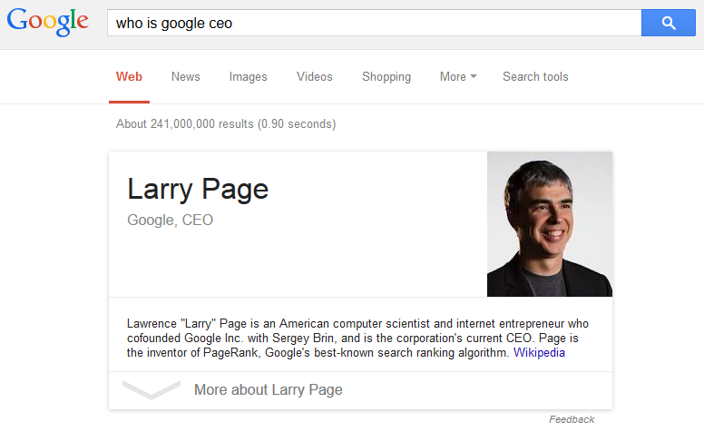Click the blue search magnifier button
The image size is (704, 432).
click(669, 24)
